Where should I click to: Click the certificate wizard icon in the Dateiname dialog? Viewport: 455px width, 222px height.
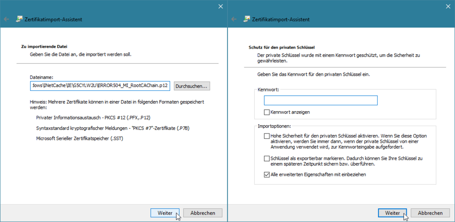19,19
